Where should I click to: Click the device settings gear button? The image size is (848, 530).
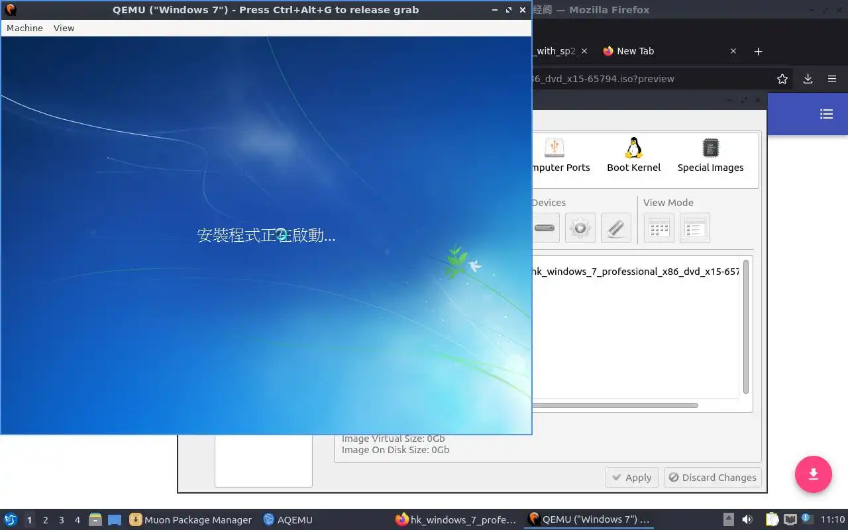pos(580,228)
